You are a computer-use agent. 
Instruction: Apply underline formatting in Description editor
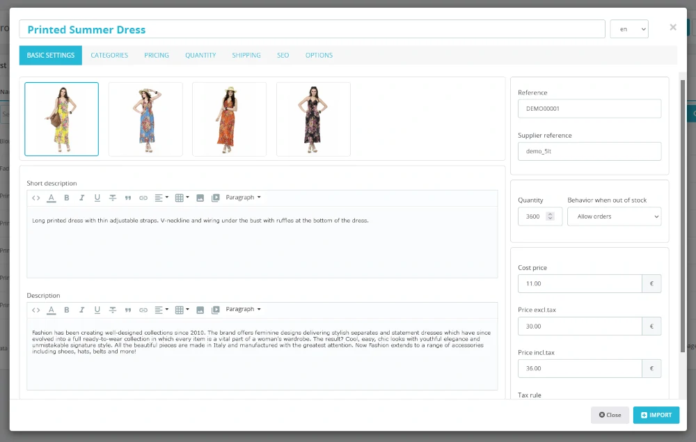(x=97, y=309)
